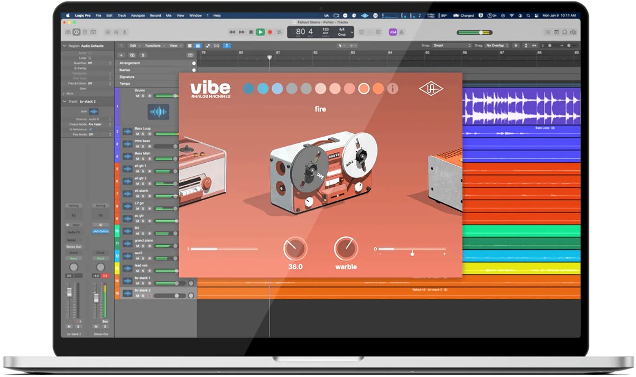Open the Navigate menu in menu bar
The image size is (636, 377).
pyautogui.click(x=138, y=16)
